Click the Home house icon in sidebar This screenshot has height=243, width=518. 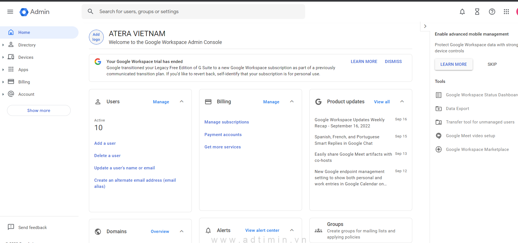click(11, 32)
